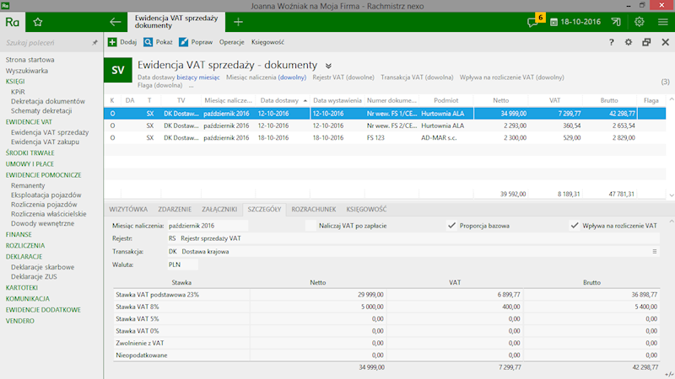Open Strona startowa in sidebar
675x379 pixels.
point(30,60)
